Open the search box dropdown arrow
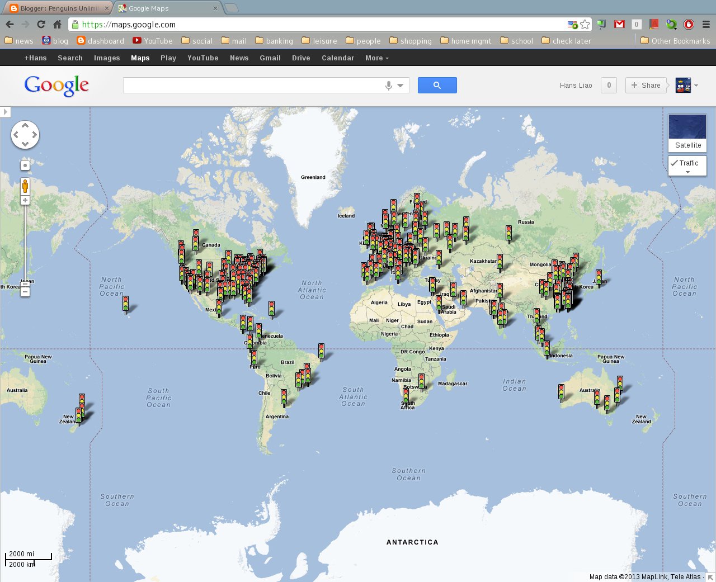This screenshot has height=582, width=716. (401, 84)
